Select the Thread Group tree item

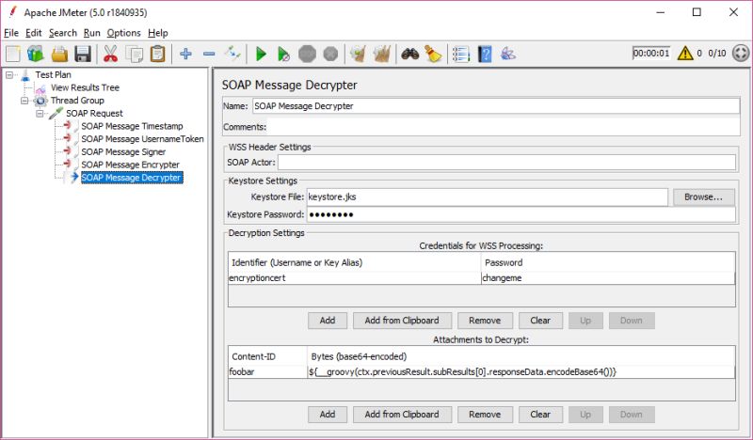point(77,101)
